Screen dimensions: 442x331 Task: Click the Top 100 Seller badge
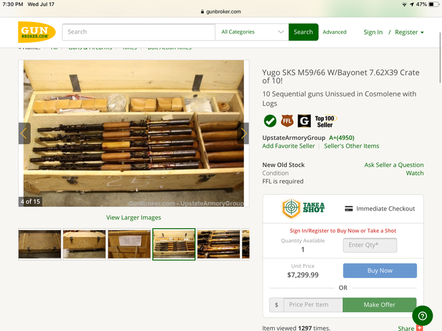325,121
